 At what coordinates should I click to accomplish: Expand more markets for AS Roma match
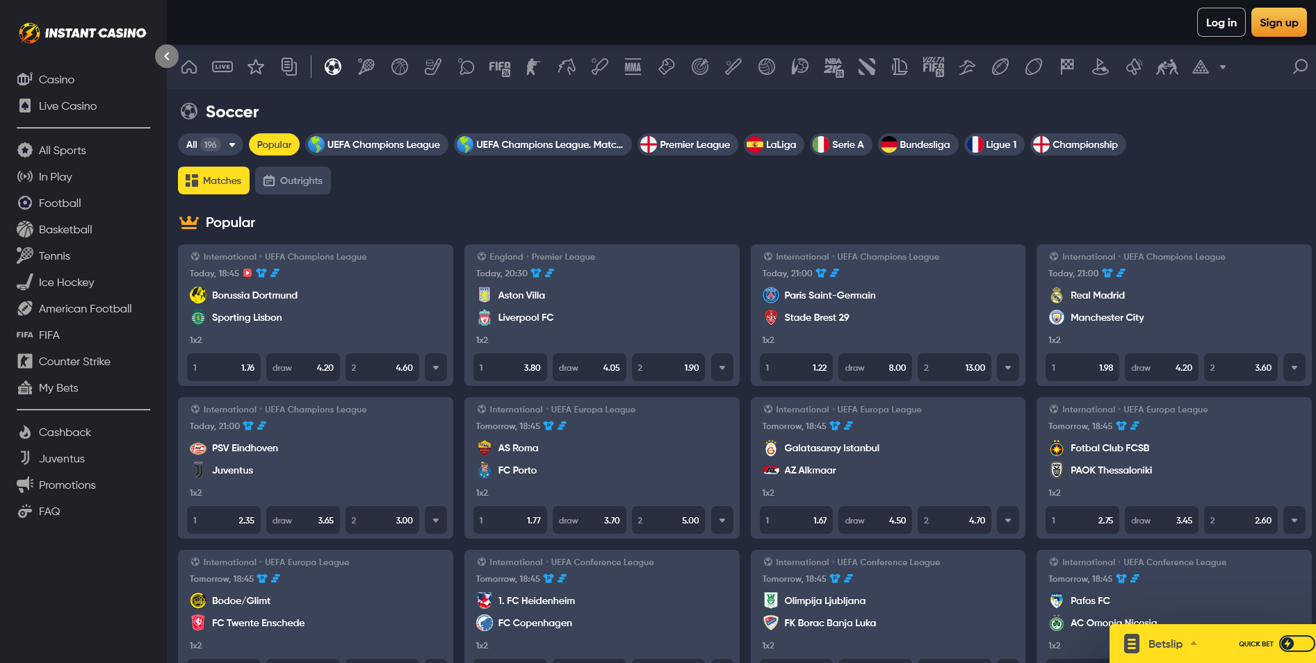click(722, 521)
